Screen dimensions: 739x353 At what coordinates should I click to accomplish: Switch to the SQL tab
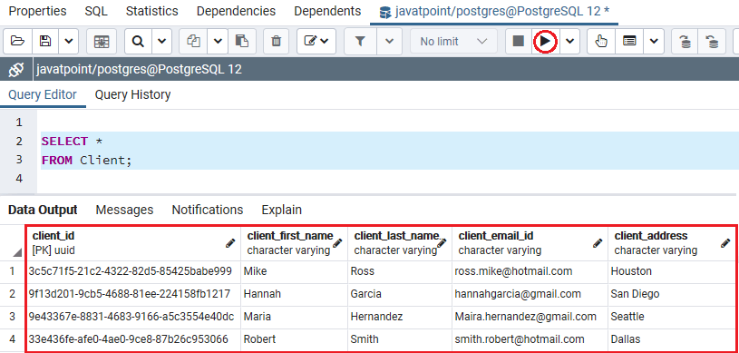click(x=96, y=11)
